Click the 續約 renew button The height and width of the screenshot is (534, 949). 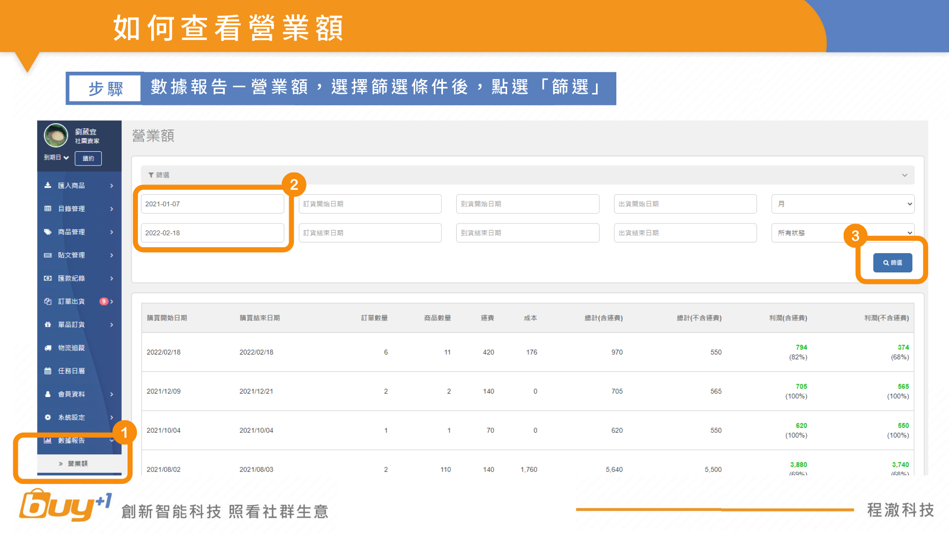point(88,158)
